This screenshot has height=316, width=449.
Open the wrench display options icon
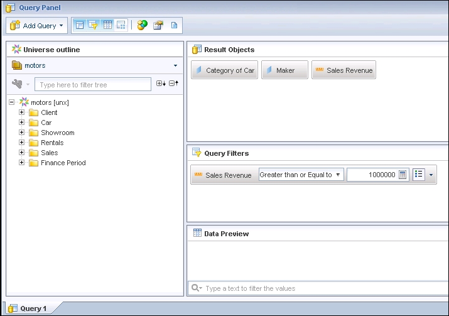(x=17, y=84)
